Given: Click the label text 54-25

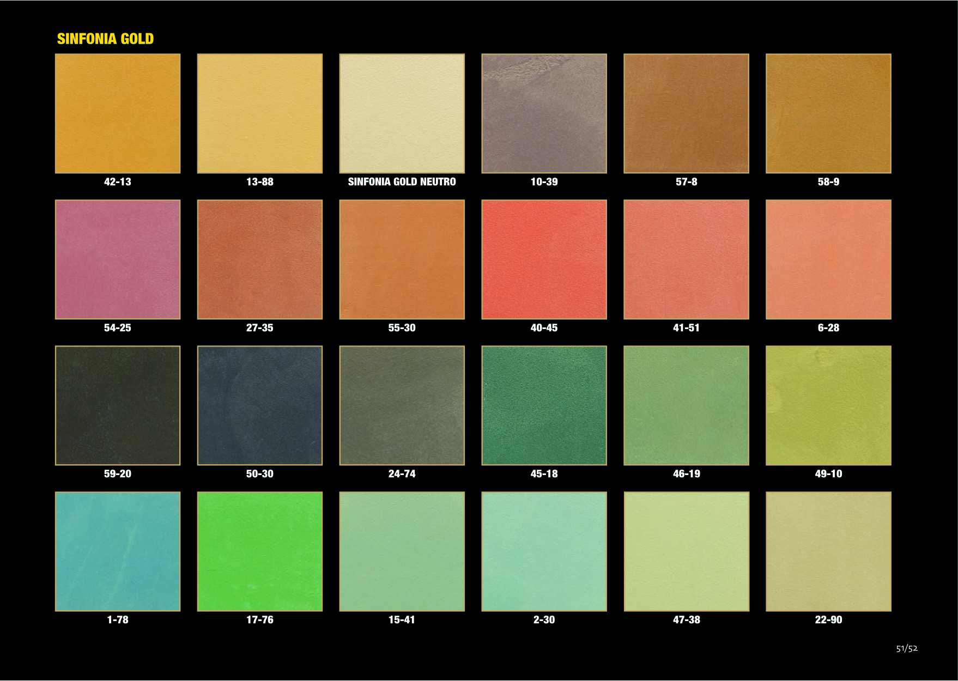Looking at the screenshot, I should pyautogui.click(x=118, y=328).
